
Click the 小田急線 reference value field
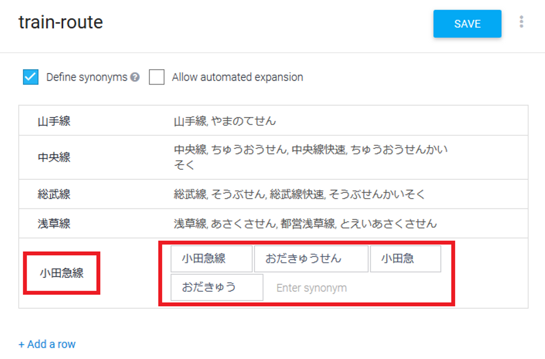coord(62,273)
